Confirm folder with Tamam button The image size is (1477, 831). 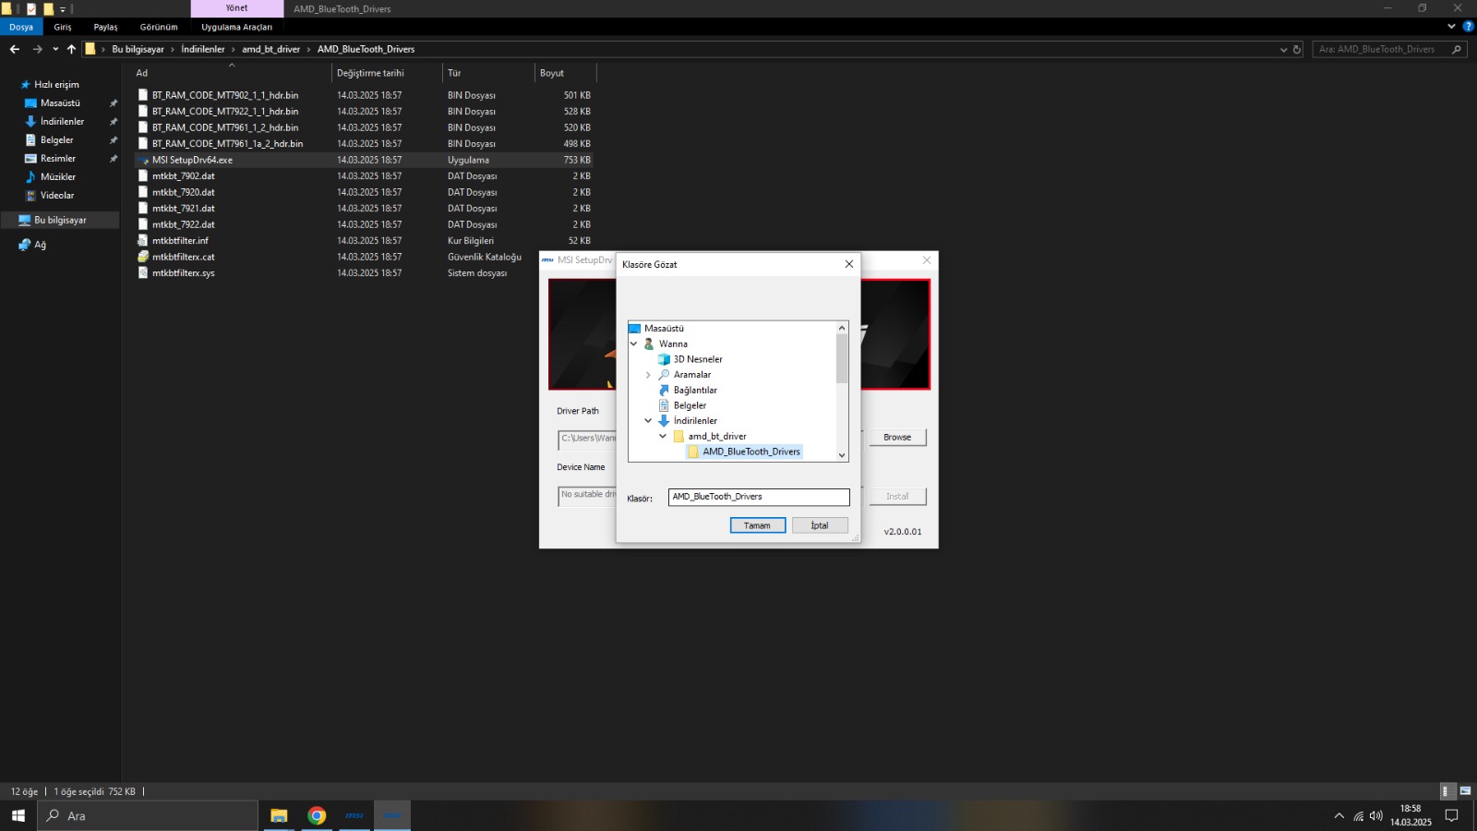(758, 525)
